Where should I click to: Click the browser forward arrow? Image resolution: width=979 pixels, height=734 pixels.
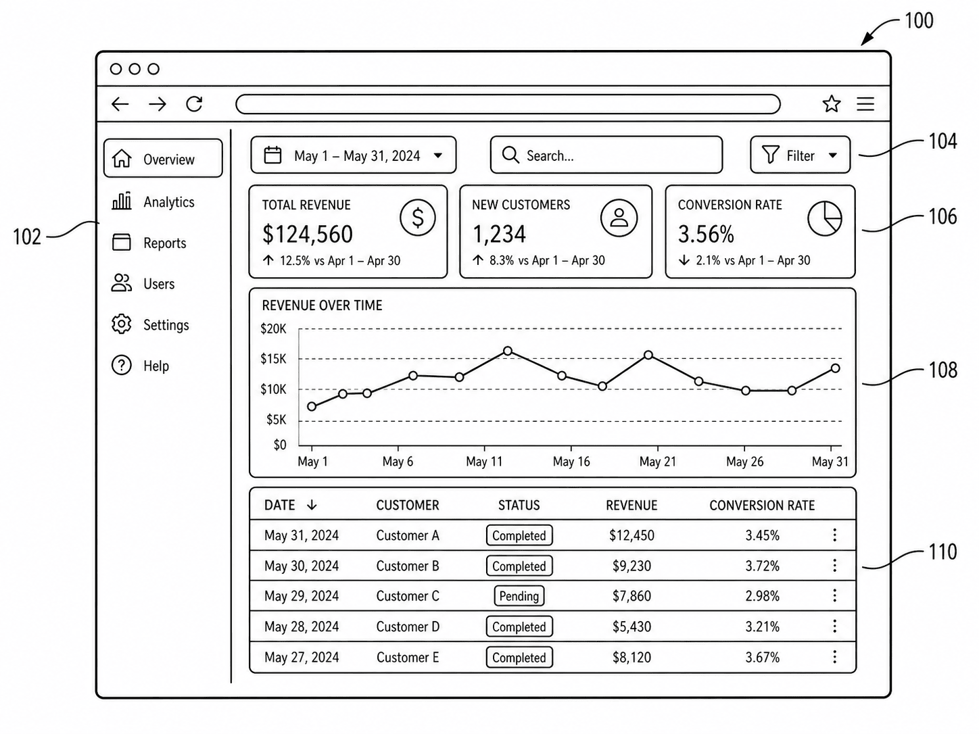[158, 104]
